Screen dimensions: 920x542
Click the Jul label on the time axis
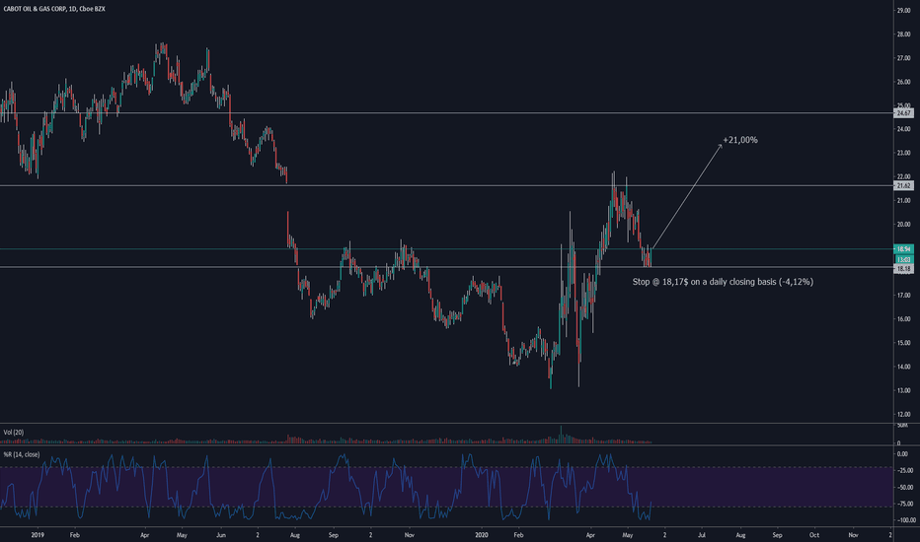pyautogui.click(x=702, y=535)
